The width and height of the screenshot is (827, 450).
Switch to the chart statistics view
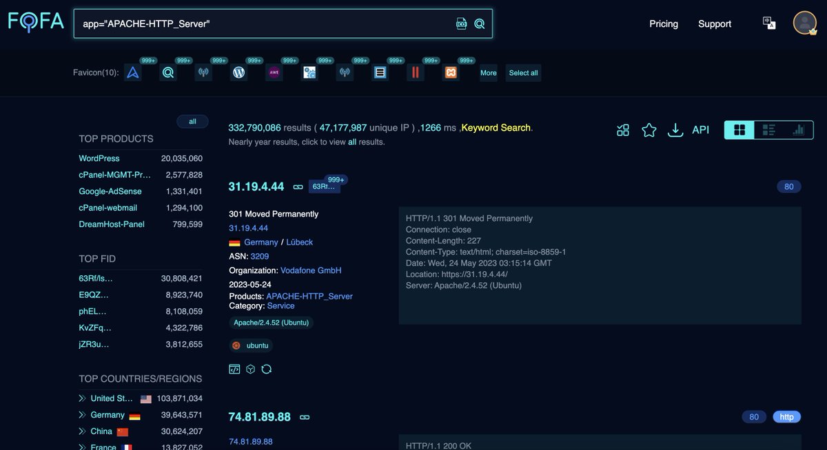(x=799, y=130)
